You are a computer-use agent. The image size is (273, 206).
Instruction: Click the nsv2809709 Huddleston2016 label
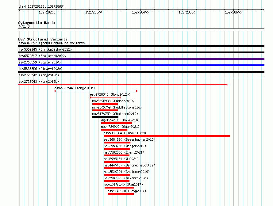click(x=117, y=107)
